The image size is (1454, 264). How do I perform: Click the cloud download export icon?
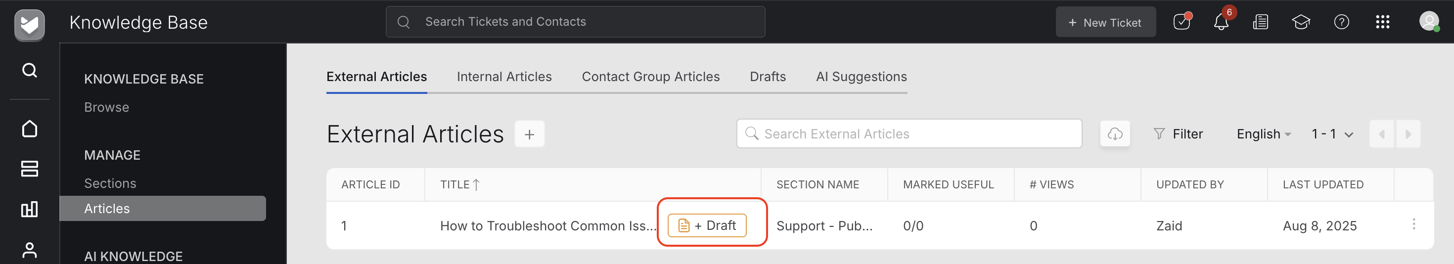coord(1115,133)
